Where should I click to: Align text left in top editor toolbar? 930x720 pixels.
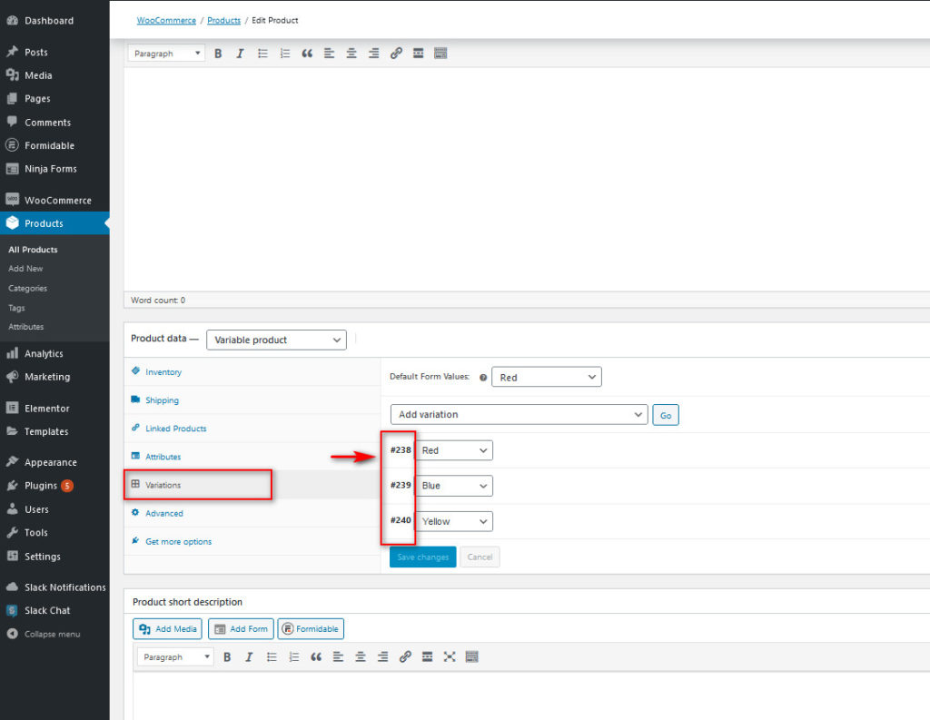[x=329, y=54]
